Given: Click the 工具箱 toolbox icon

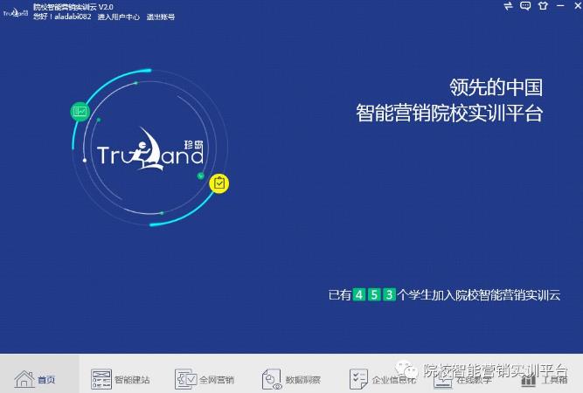Looking at the screenshot, I should pyautogui.click(x=529, y=378).
